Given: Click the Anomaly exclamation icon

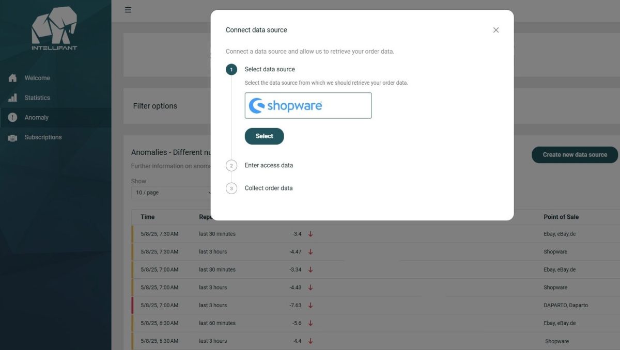Looking at the screenshot, I should pyautogui.click(x=13, y=118).
